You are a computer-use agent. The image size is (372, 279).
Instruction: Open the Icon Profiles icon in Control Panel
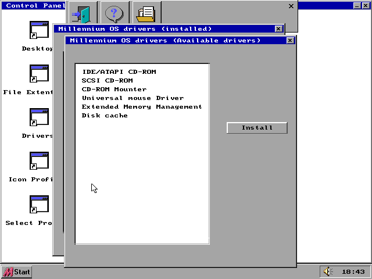[x=39, y=160]
